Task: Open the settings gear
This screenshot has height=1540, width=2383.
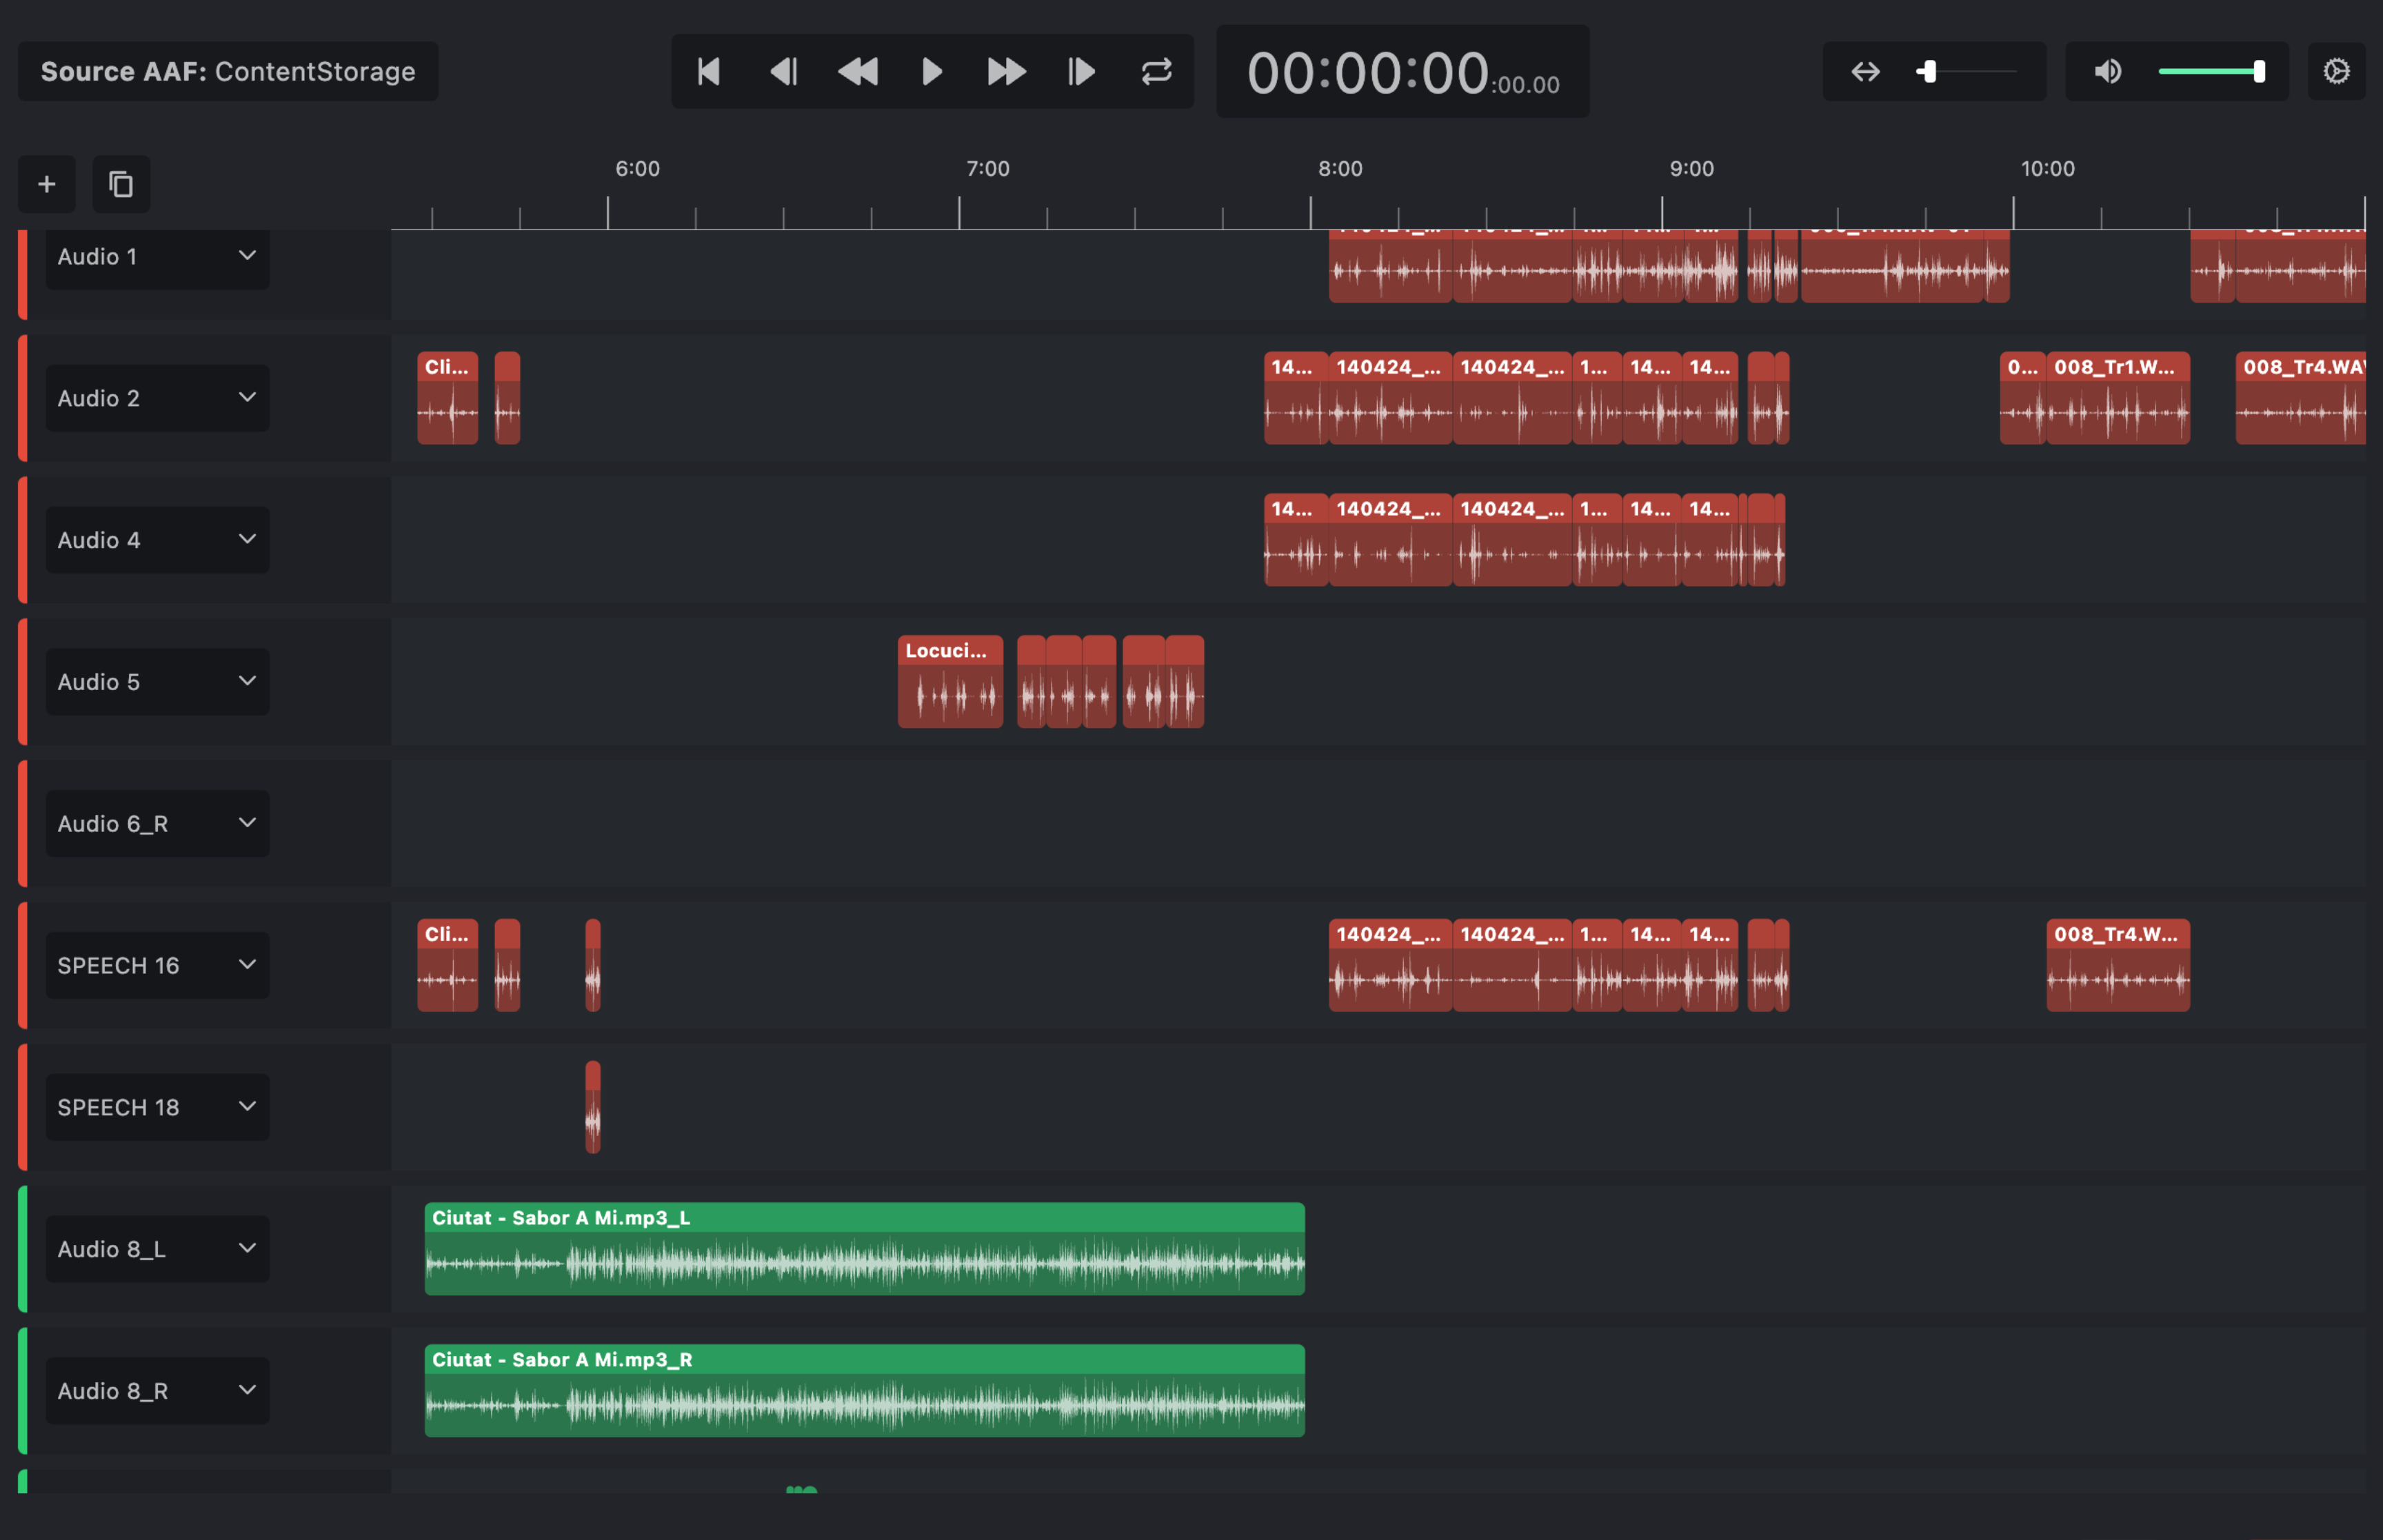Action: pos(2336,72)
